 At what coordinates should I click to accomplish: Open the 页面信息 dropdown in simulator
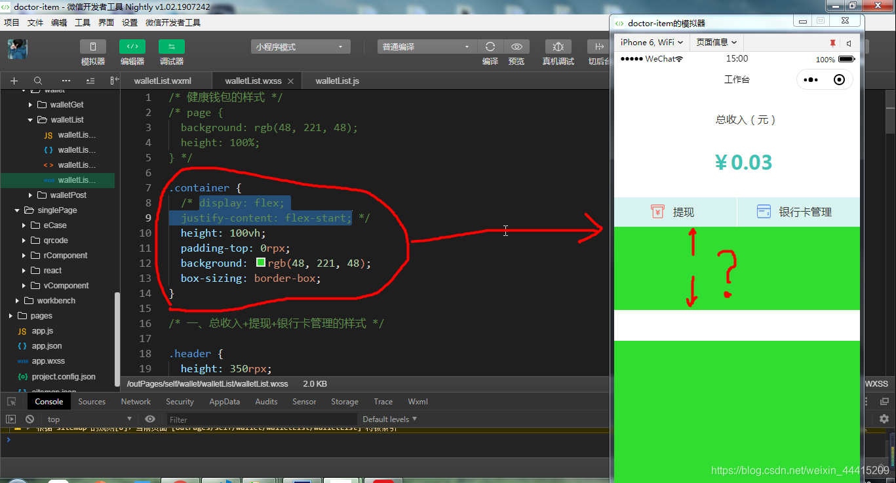(x=716, y=43)
